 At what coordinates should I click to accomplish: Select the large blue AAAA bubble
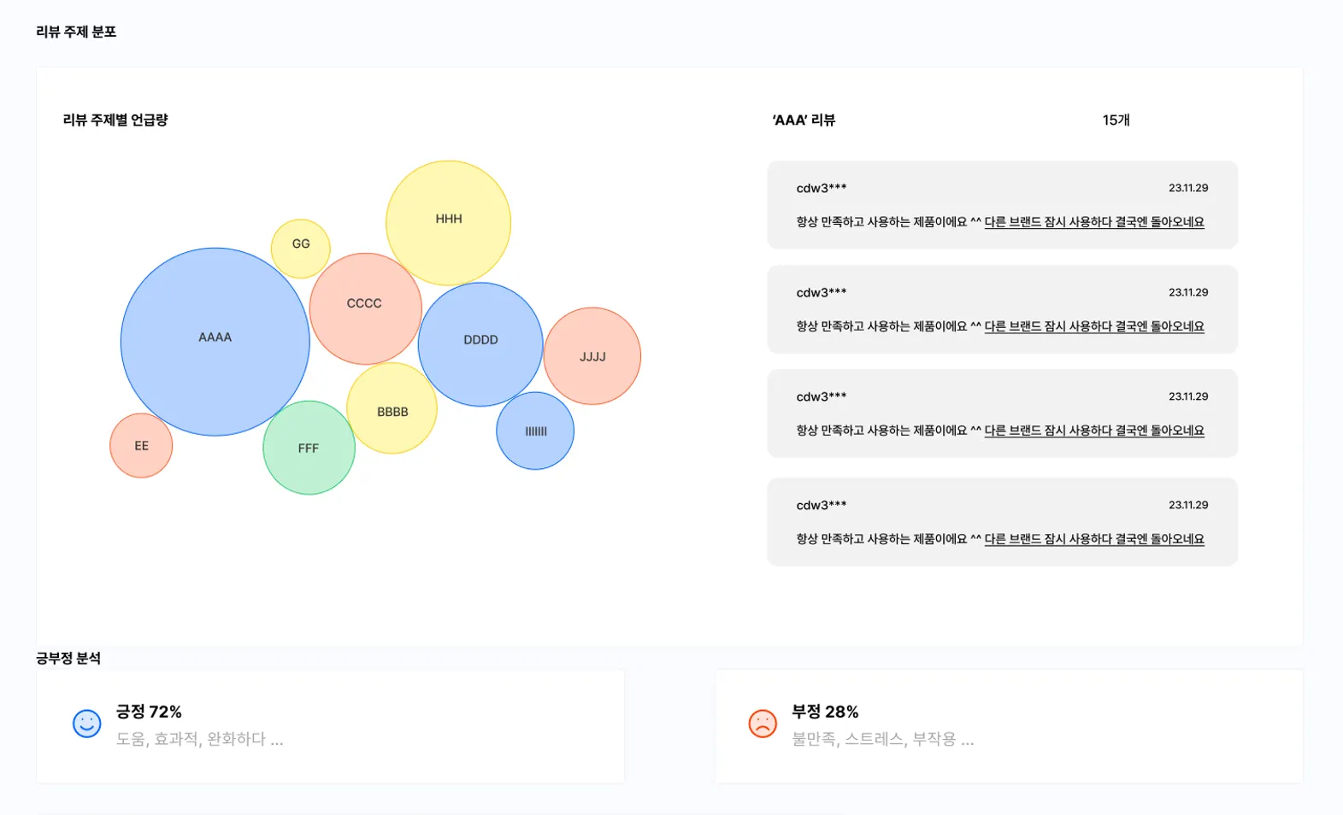tap(215, 342)
